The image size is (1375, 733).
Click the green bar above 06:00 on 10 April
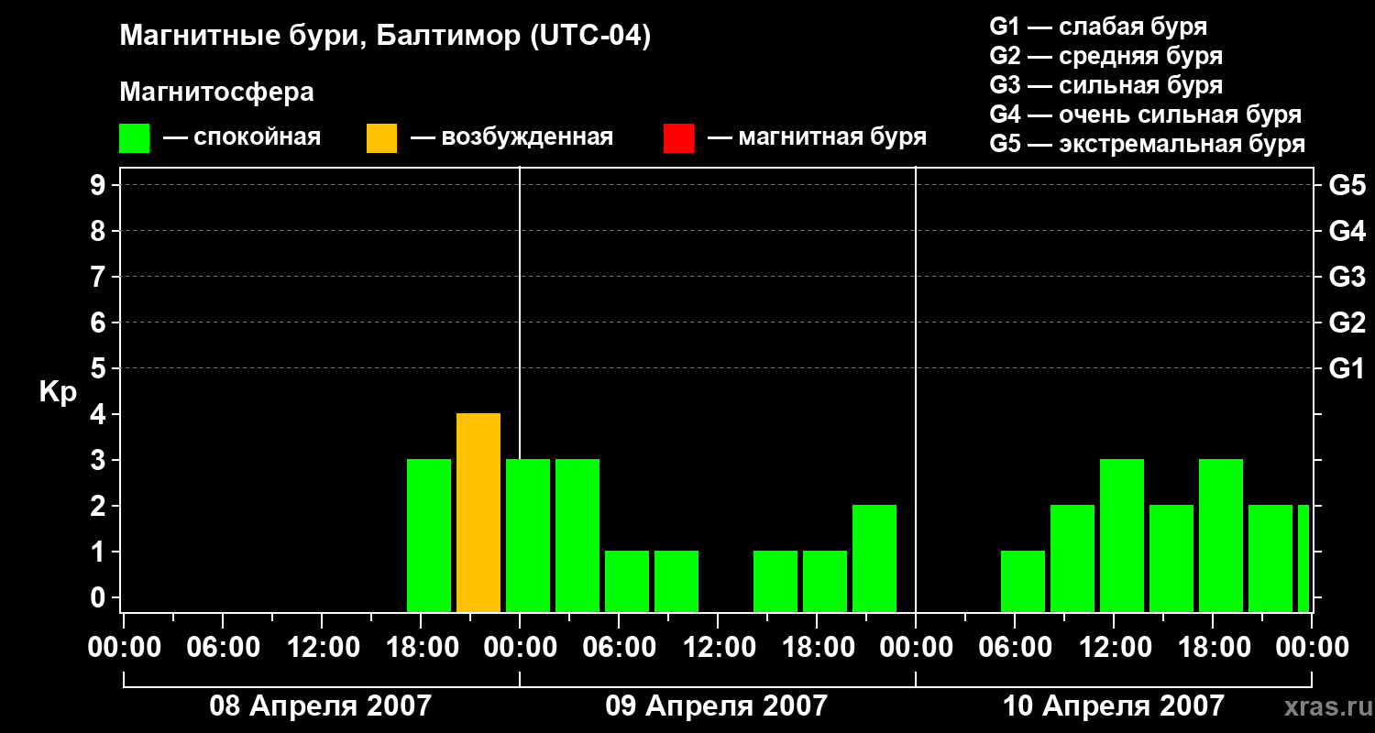pos(1023,581)
